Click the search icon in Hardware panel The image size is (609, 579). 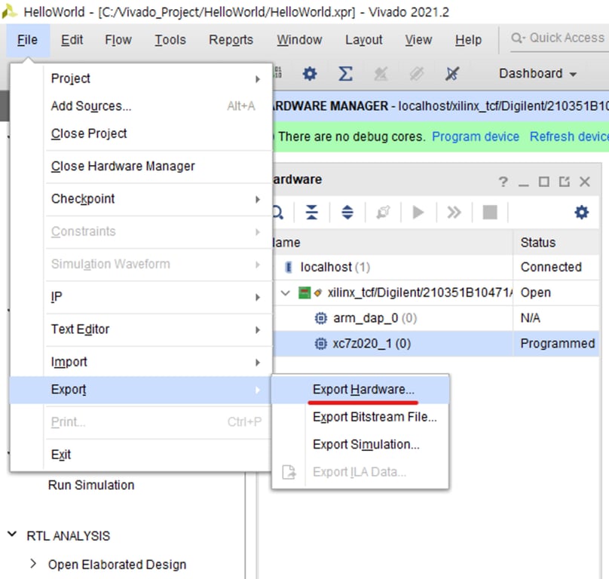point(278,212)
